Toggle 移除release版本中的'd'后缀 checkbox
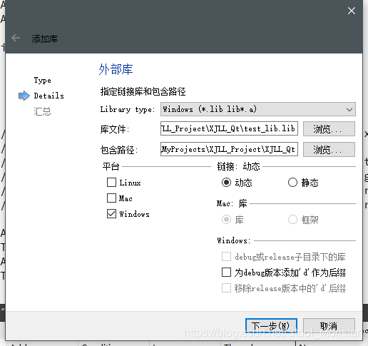The image size is (368, 346). pyautogui.click(x=226, y=288)
